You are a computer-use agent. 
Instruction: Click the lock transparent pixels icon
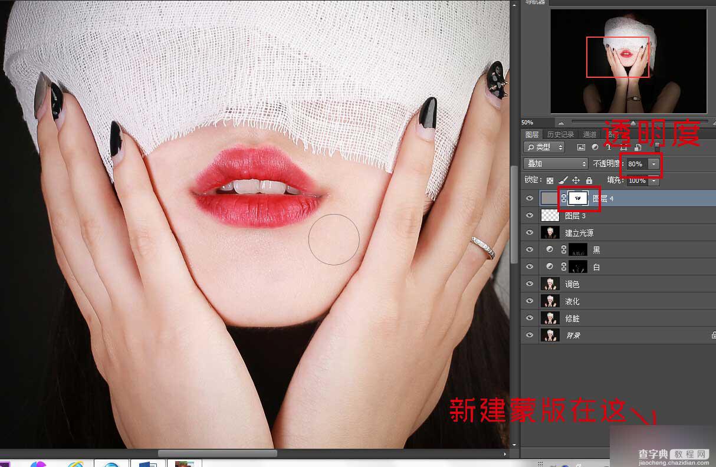click(x=550, y=180)
